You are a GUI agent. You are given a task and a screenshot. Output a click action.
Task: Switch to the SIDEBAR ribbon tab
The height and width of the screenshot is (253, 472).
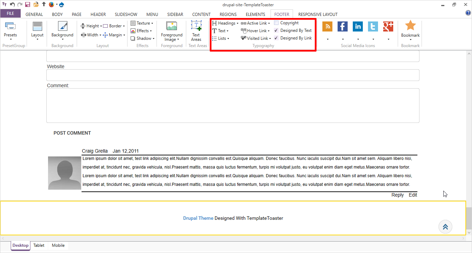coord(175,14)
